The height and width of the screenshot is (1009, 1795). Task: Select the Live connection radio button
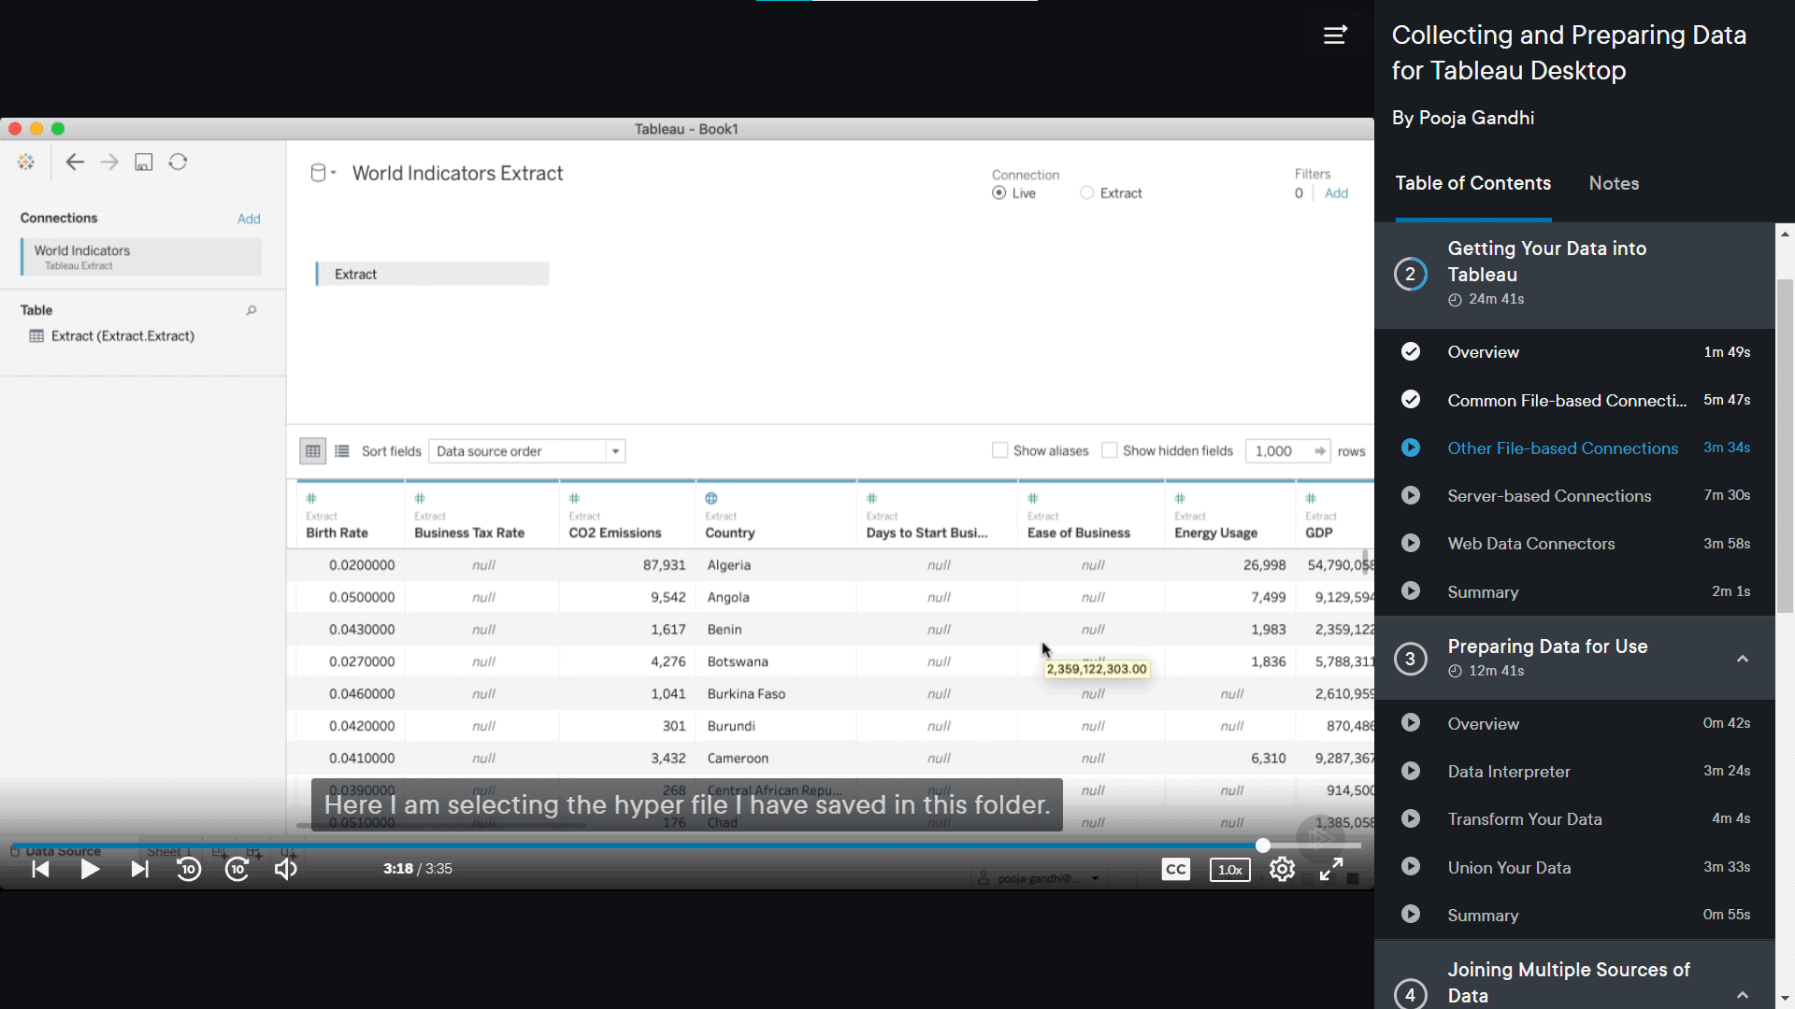tap(998, 192)
